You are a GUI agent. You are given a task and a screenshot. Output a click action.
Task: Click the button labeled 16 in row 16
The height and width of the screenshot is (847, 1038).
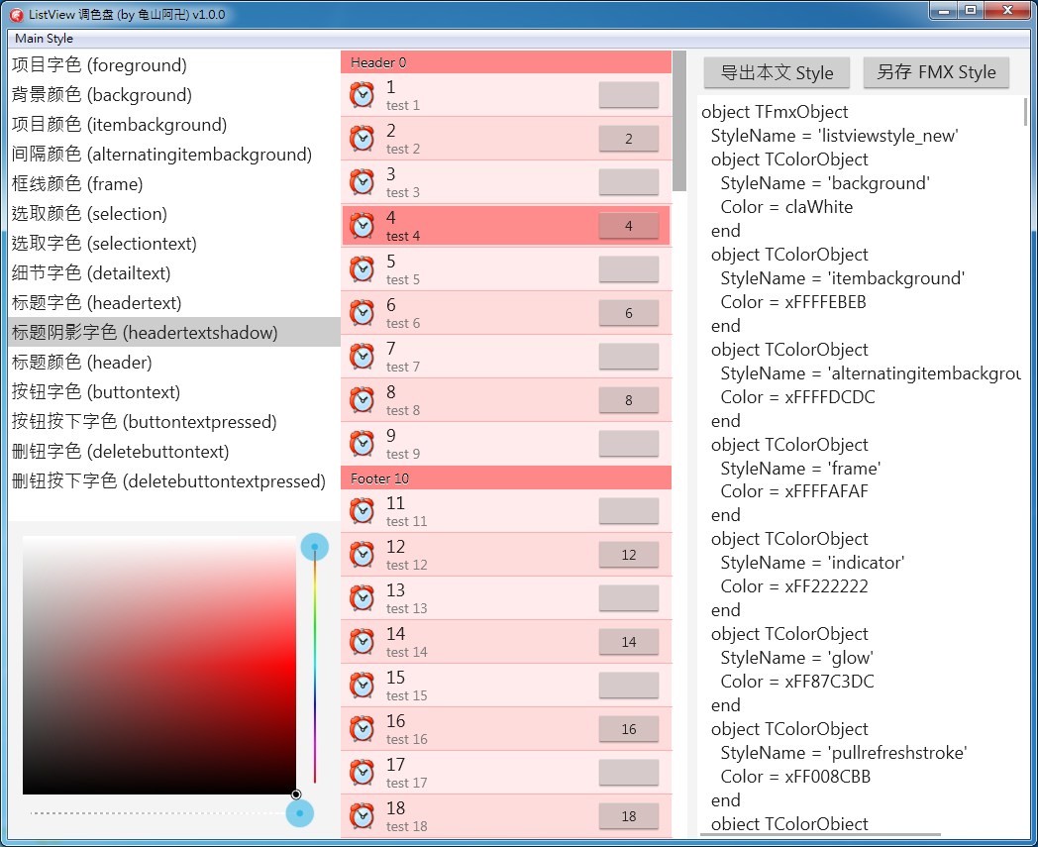pyautogui.click(x=629, y=729)
